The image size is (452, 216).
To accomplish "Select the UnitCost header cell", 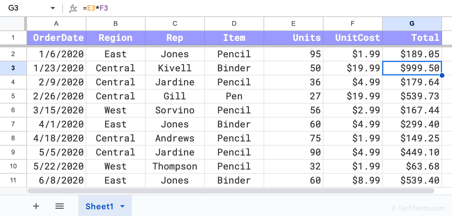I will 353,38.
